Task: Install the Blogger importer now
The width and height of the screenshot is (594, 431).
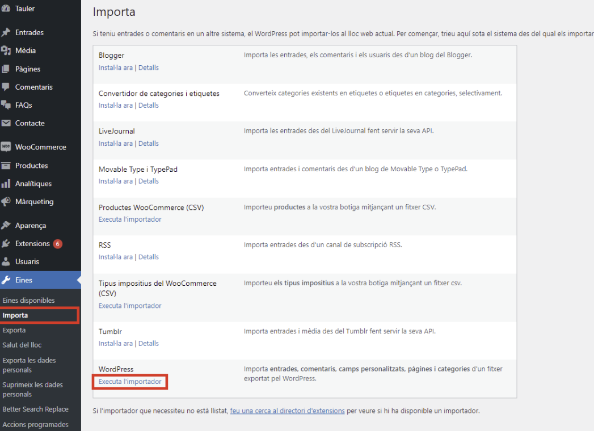Action: point(116,68)
